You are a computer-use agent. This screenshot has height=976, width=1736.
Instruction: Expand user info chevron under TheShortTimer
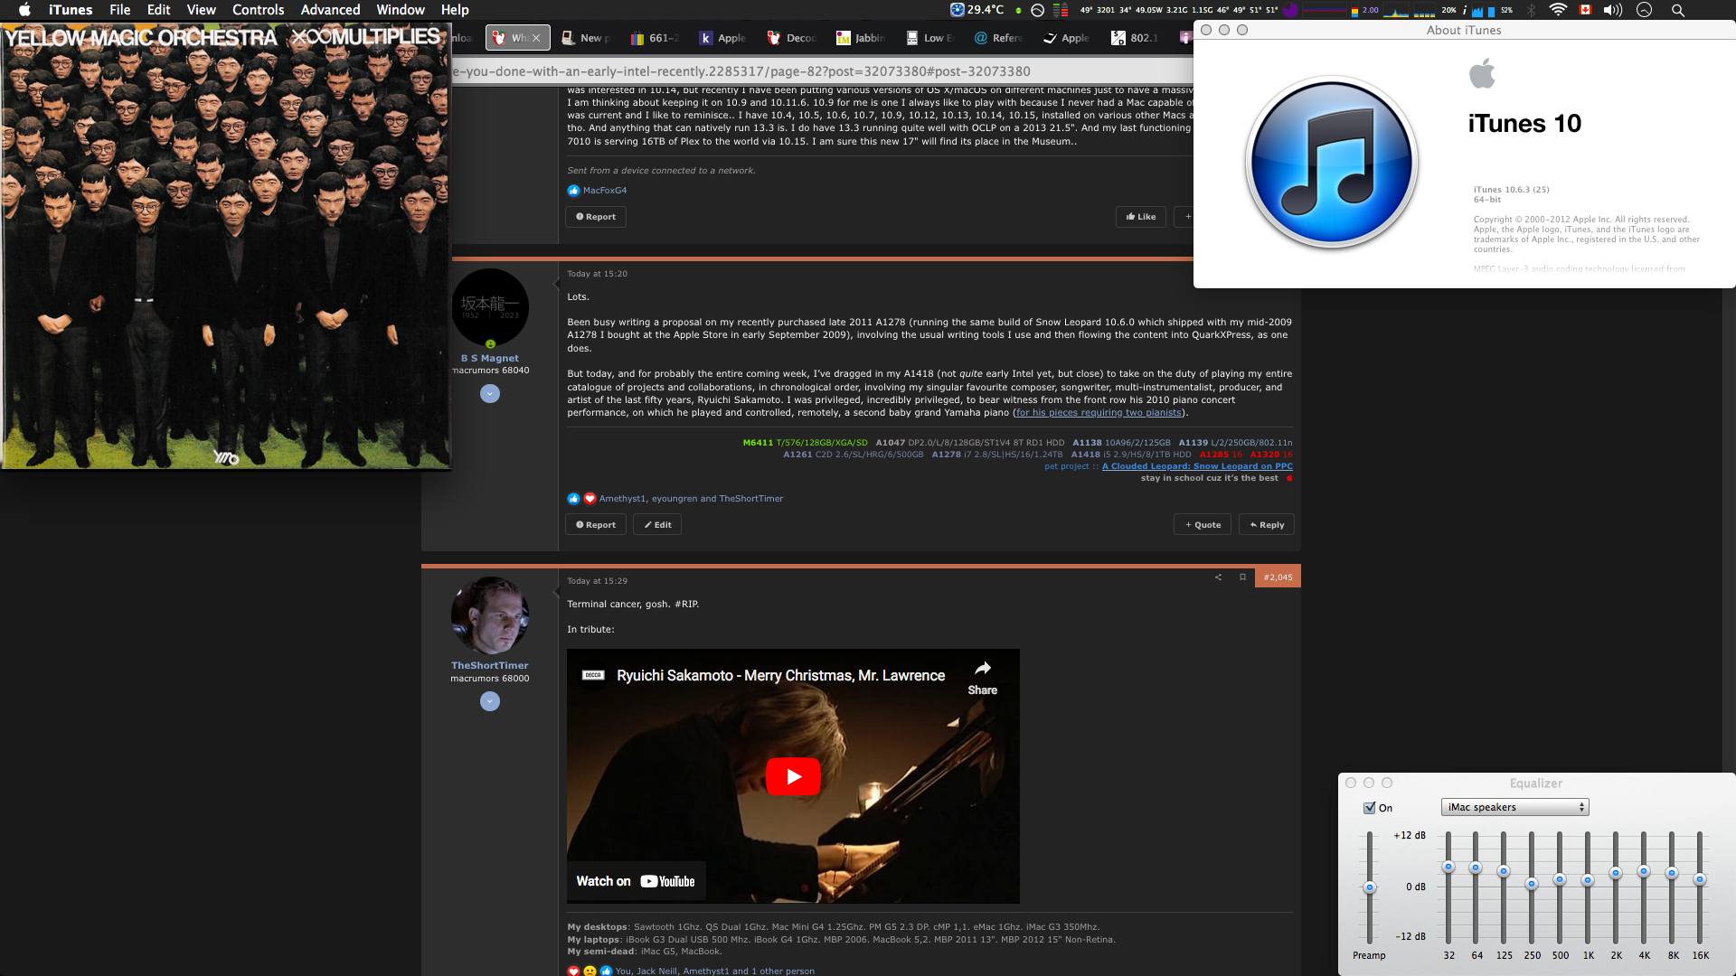point(490,701)
